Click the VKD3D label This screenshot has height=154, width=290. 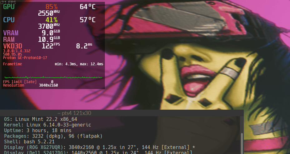point(12,46)
